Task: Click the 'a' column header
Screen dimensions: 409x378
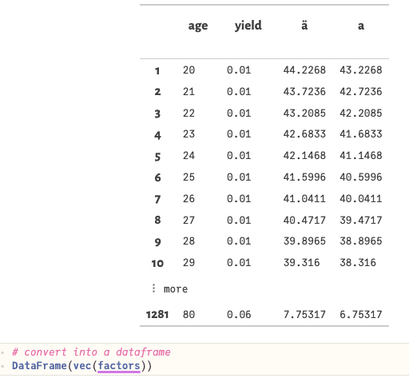Action: [x=361, y=26]
